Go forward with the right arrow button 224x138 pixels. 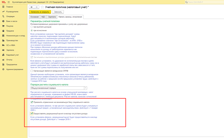click(36, 7)
